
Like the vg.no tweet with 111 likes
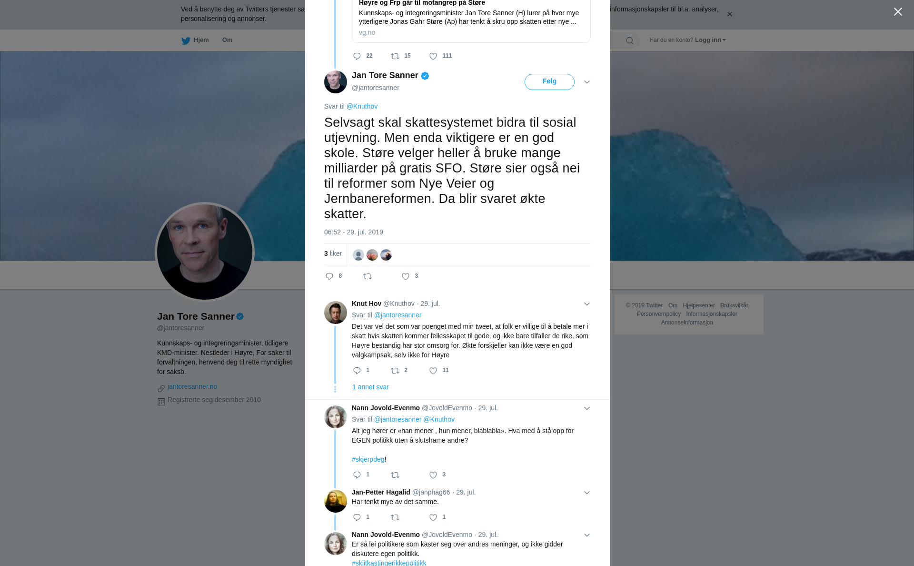point(433,56)
